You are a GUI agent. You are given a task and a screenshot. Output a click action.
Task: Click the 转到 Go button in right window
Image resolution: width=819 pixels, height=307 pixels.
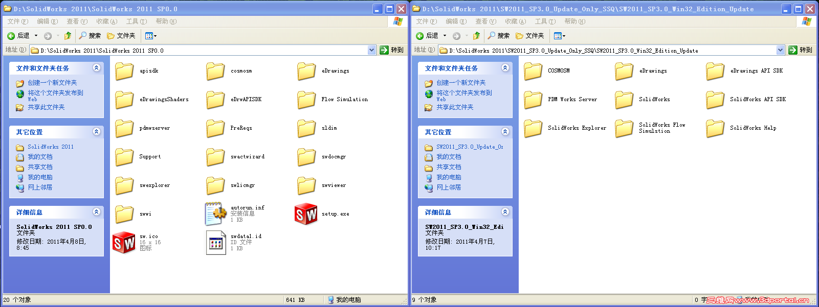pos(801,50)
